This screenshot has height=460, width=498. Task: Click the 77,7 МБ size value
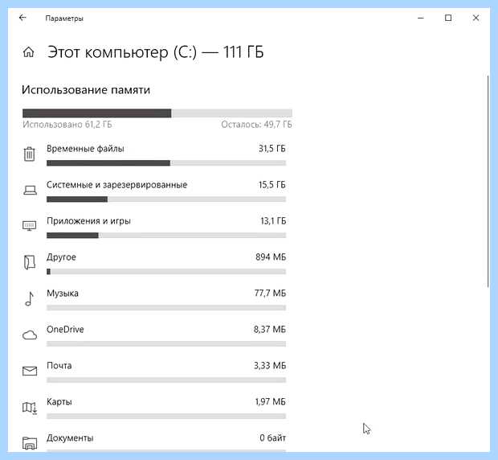coord(270,293)
